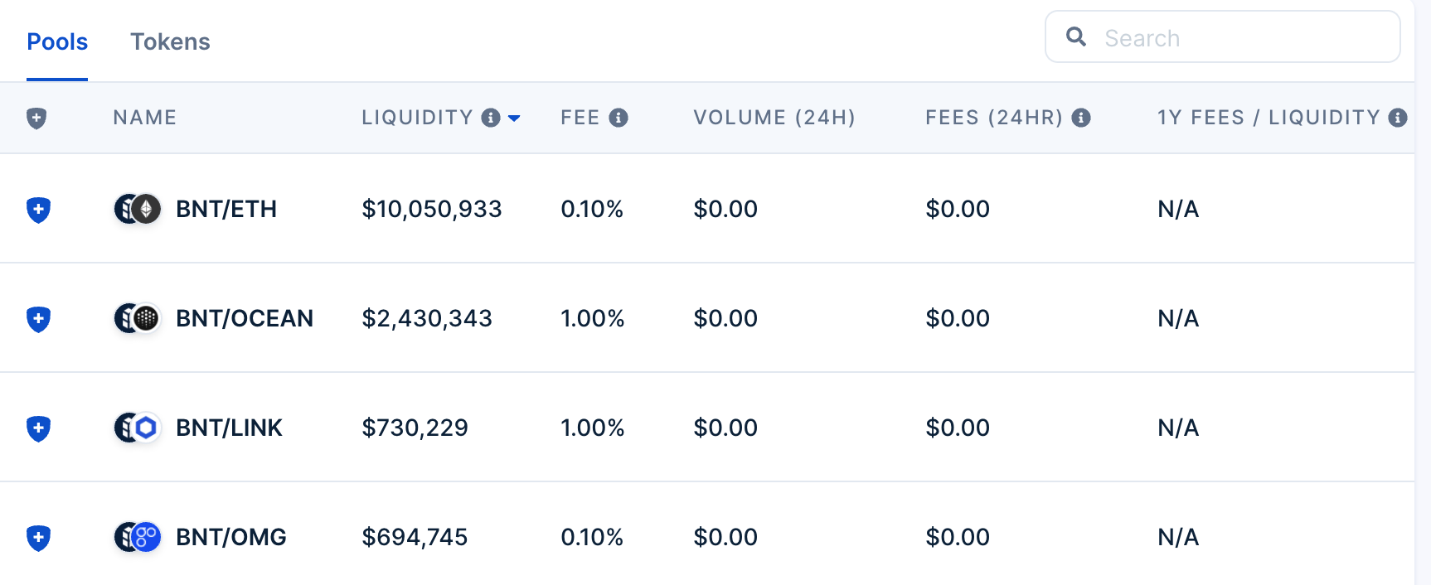Click the sort chevron on the LIQUIDITY column
Viewport: 1431px width, 585px height.
(516, 118)
